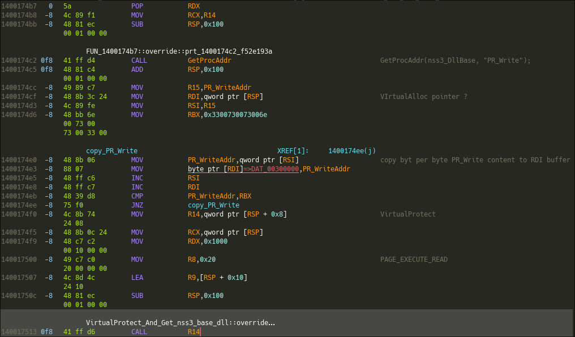Select the VirtualProtect comment beside MOV R14
The height and width of the screenshot is (337, 575).
(408, 214)
